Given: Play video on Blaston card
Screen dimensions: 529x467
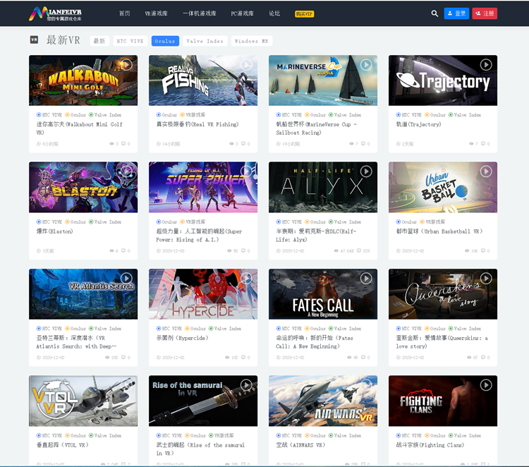Looking at the screenshot, I should coord(126,171).
